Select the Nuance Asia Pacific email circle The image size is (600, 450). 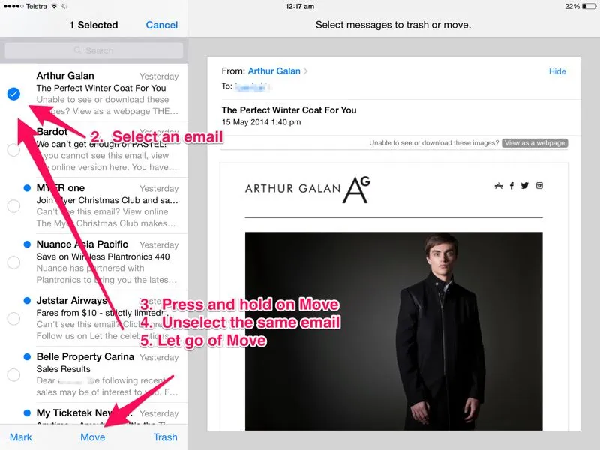coord(13,262)
